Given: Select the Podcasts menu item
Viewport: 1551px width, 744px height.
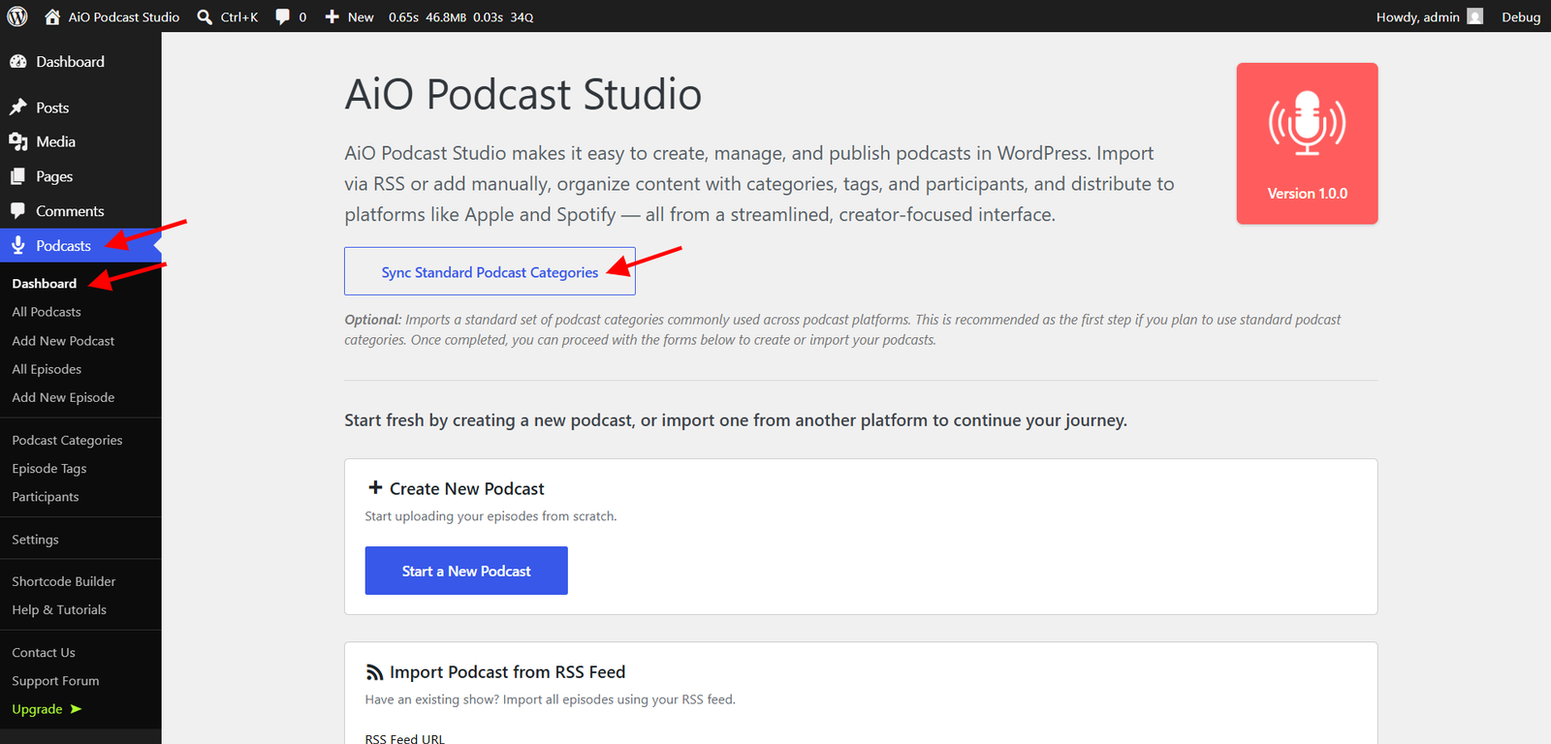Looking at the screenshot, I should [80, 246].
